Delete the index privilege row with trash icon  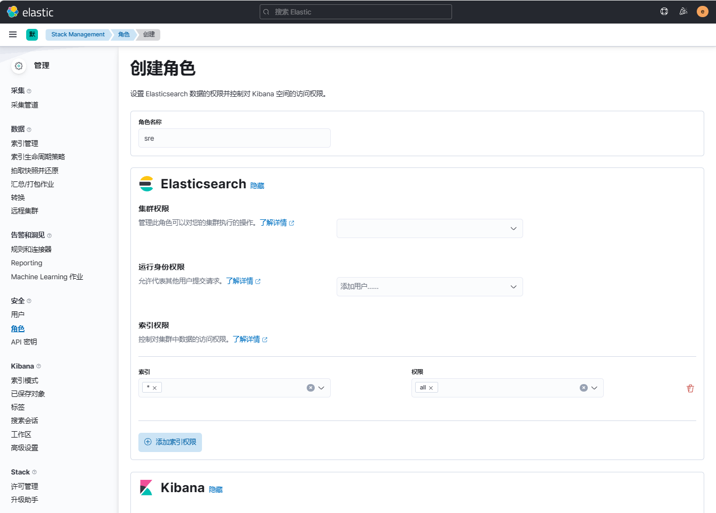[690, 388]
